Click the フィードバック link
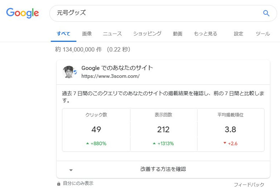 (x=249, y=185)
